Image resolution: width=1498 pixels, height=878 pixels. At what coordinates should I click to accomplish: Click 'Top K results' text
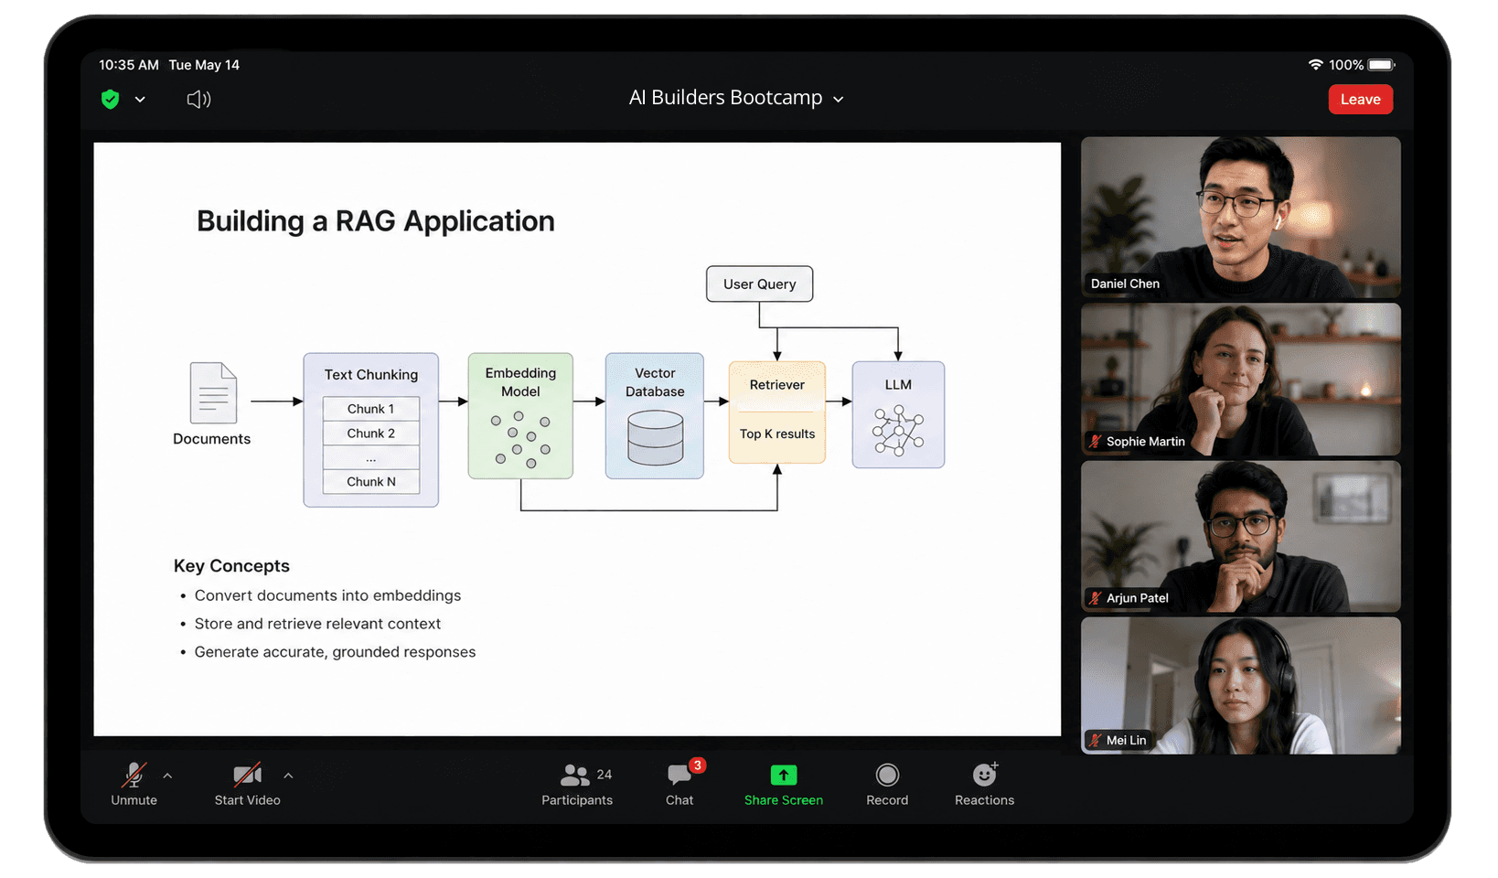[777, 434]
